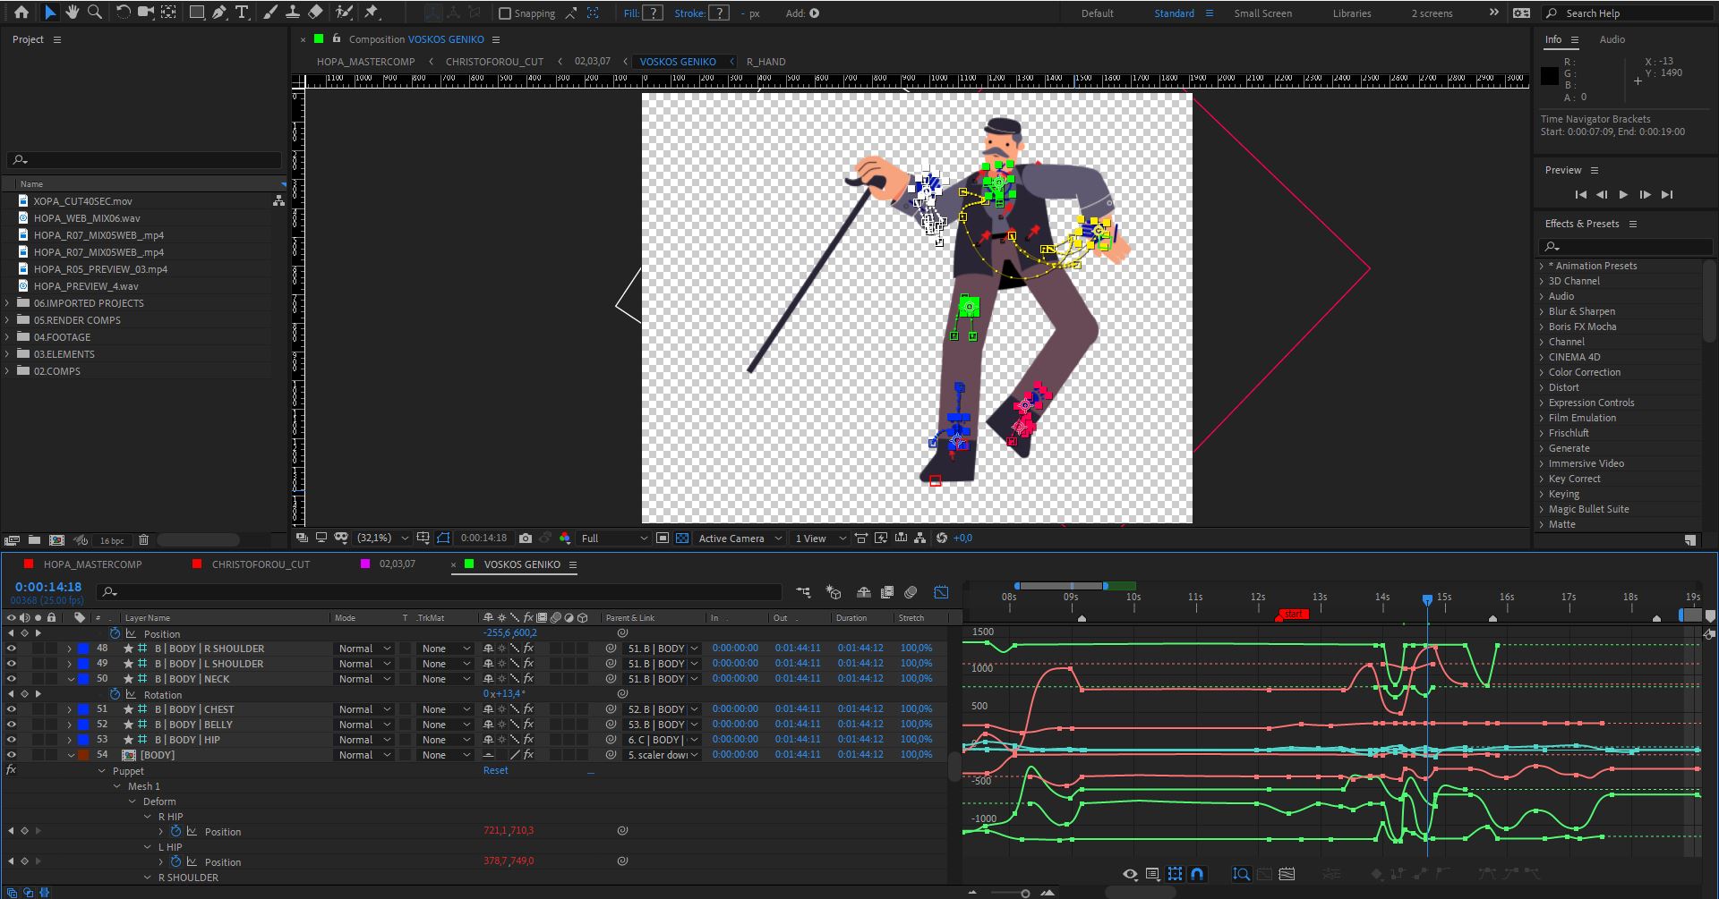Screen dimensions: 1719x899
Task: Pick the Puppet Pin tool
Action: tap(372, 13)
